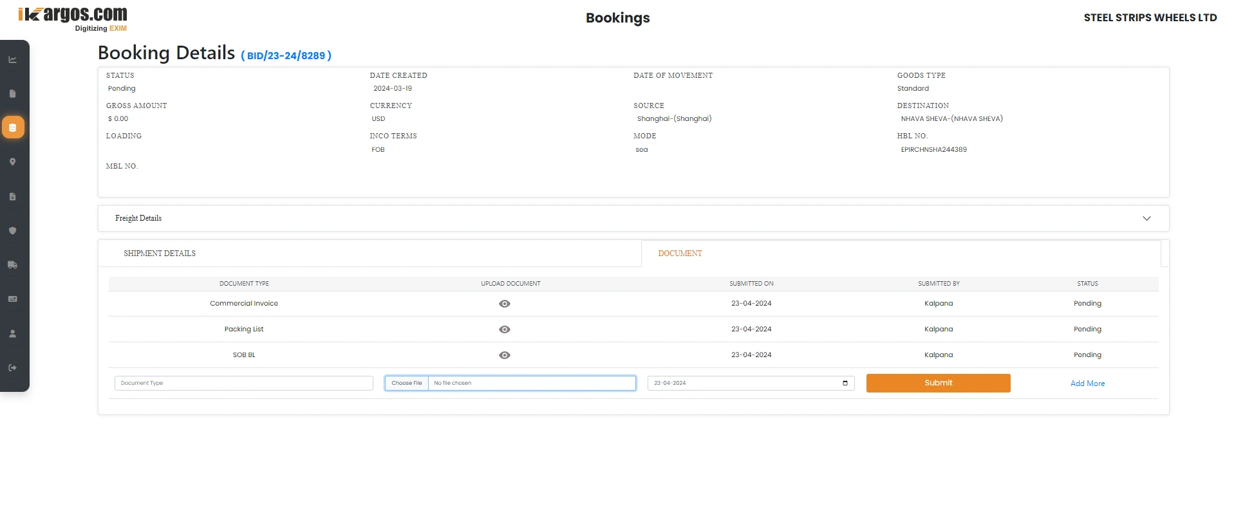
Task: Click the ID card sidebar icon
Action: click(12, 299)
